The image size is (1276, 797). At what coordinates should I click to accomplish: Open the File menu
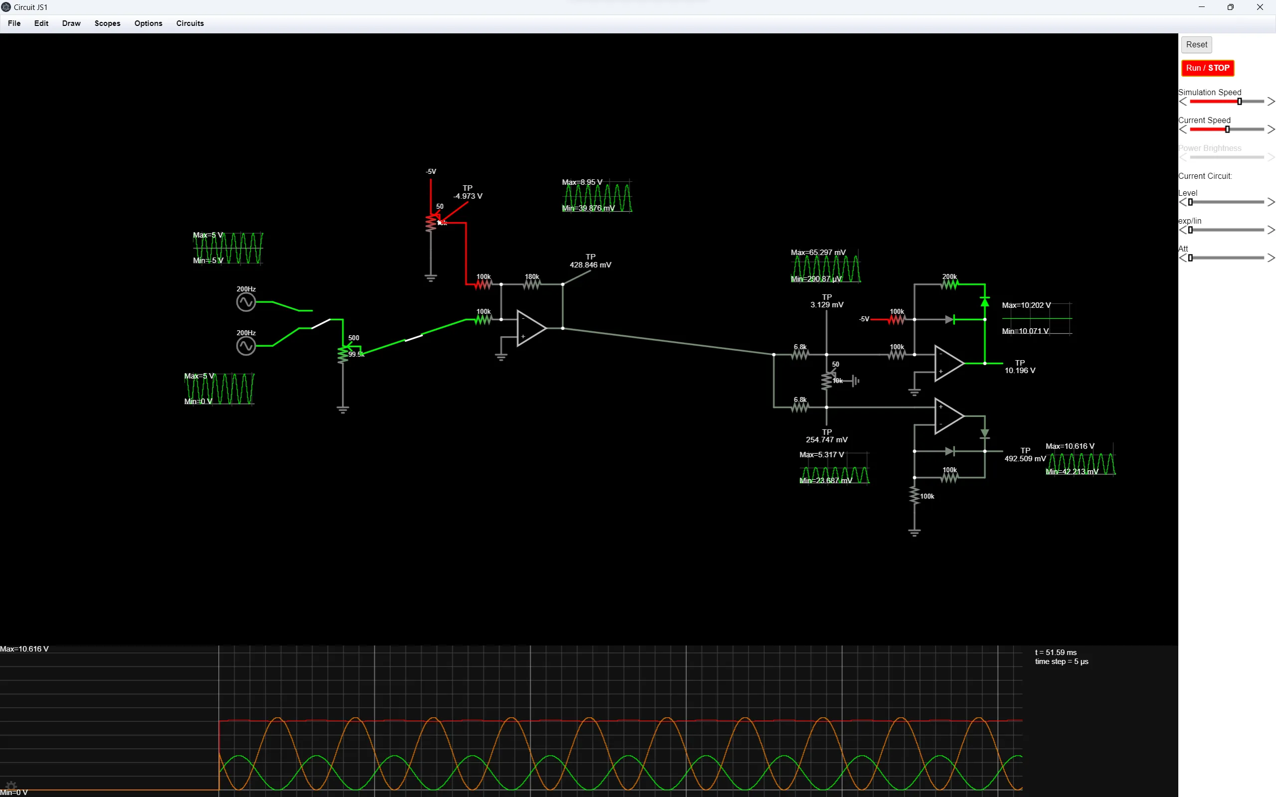point(14,23)
